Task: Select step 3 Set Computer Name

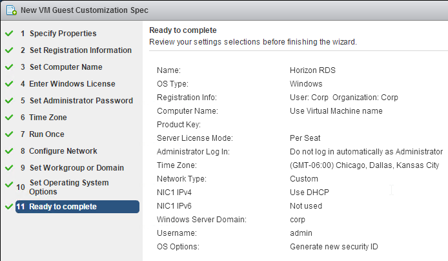Action: (61, 67)
